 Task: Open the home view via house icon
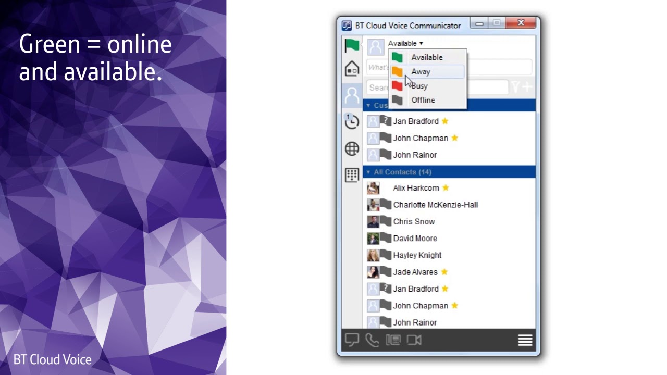coord(352,69)
